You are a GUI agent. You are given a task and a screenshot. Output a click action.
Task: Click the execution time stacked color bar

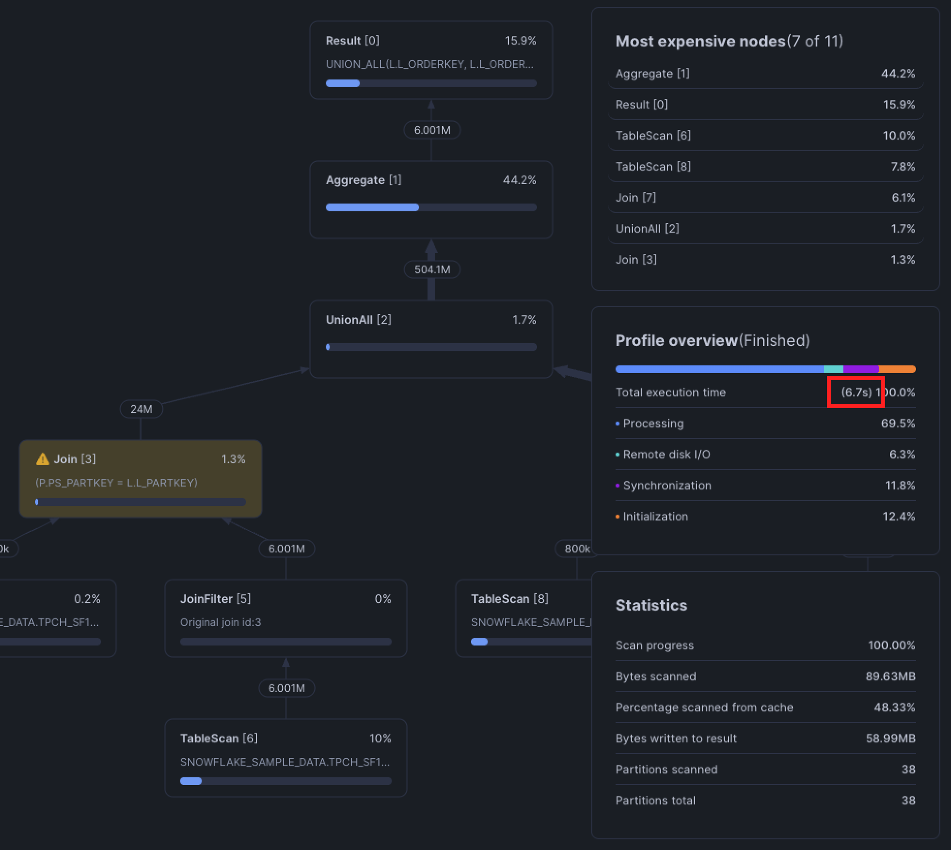coord(765,369)
